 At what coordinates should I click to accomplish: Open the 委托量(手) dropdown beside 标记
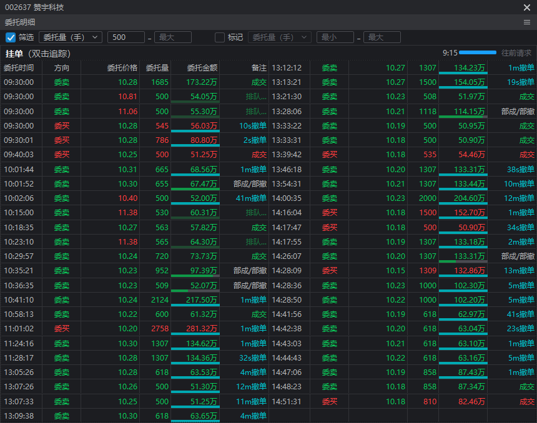click(x=279, y=37)
